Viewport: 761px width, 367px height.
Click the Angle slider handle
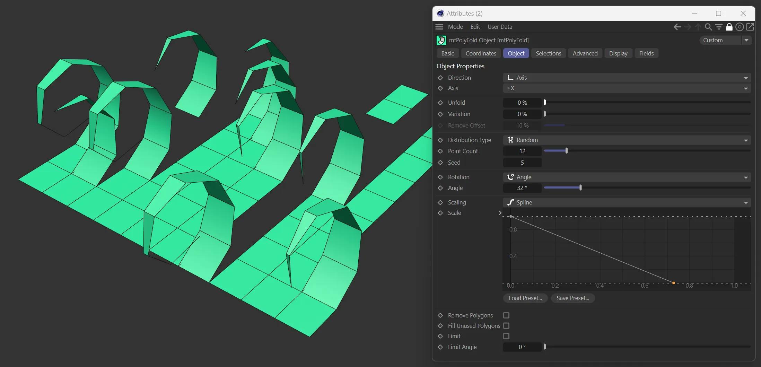pyautogui.click(x=580, y=188)
